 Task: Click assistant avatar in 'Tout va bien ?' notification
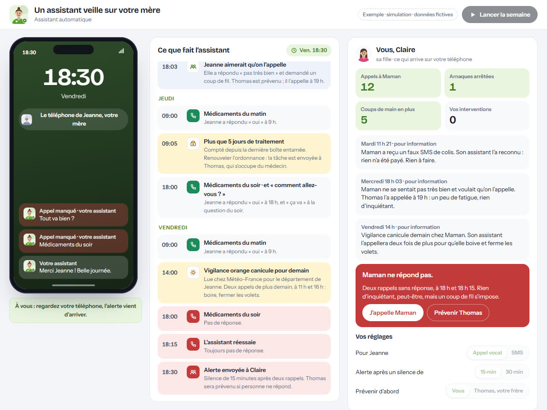(x=29, y=214)
